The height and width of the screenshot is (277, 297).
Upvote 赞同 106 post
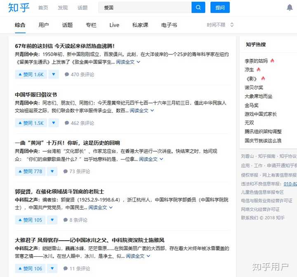(x=30, y=268)
